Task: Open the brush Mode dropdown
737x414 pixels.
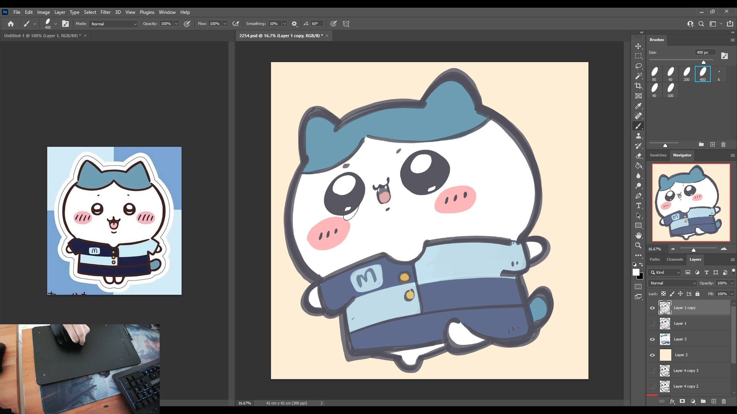Action: [x=113, y=24]
